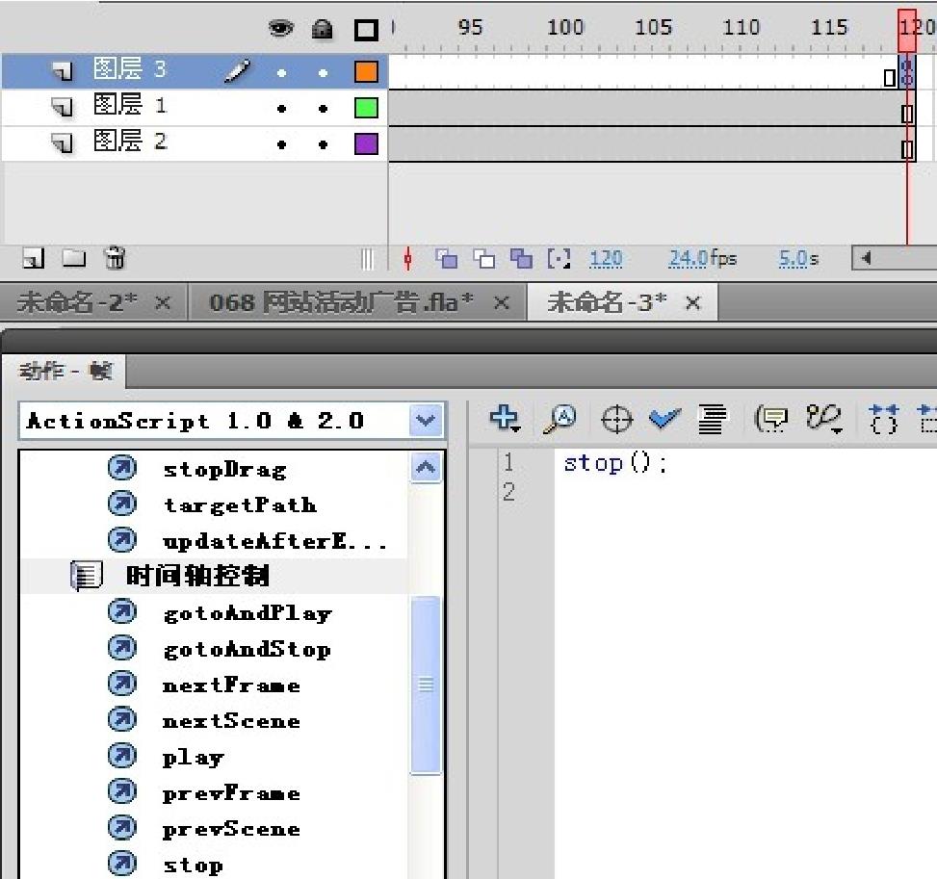The height and width of the screenshot is (879, 937).
Task: Close the 068 网站活动广告.fla tab
Action: [502, 303]
